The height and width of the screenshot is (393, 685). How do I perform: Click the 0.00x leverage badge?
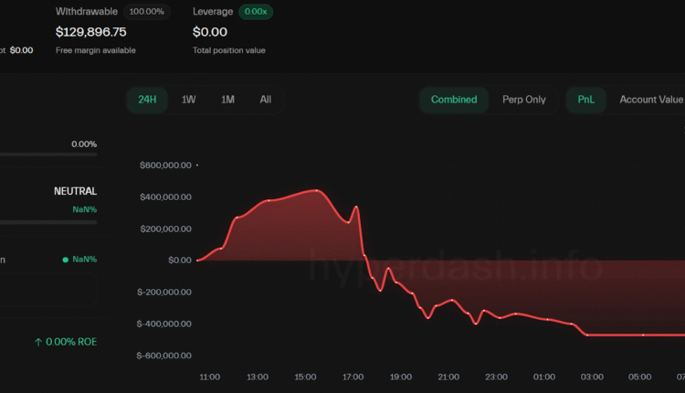[256, 12]
